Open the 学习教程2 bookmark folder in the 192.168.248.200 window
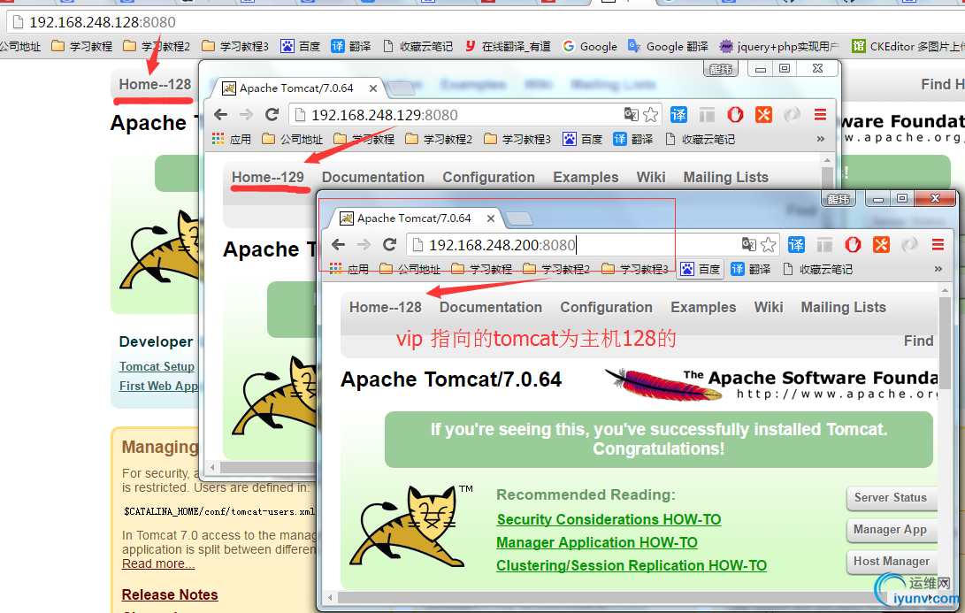965x613 pixels. pyautogui.click(x=556, y=269)
